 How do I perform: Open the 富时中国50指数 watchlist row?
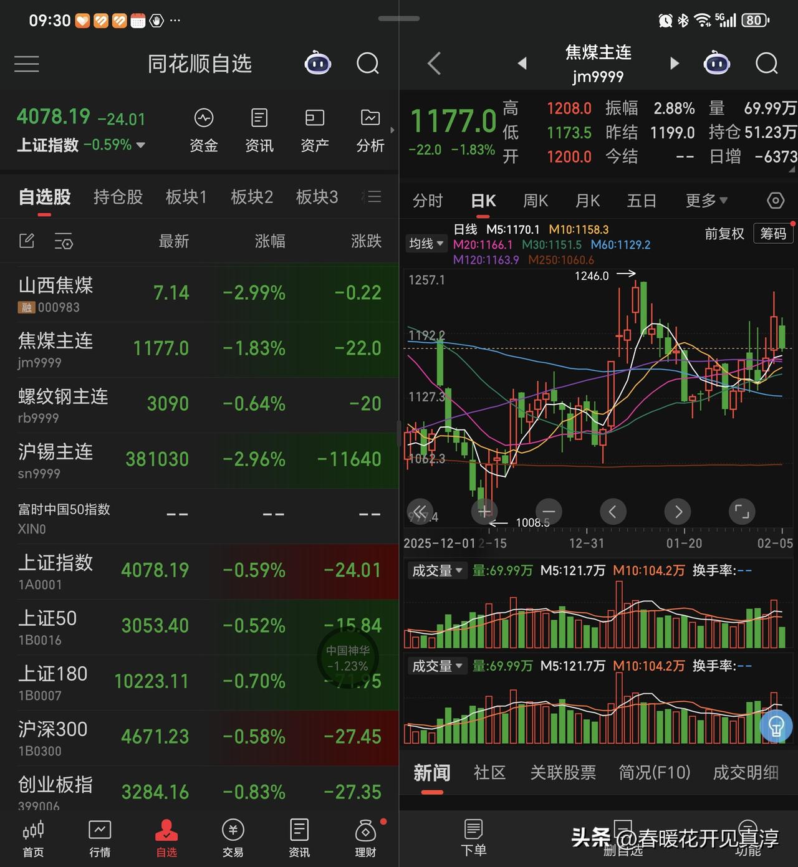click(x=199, y=515)
